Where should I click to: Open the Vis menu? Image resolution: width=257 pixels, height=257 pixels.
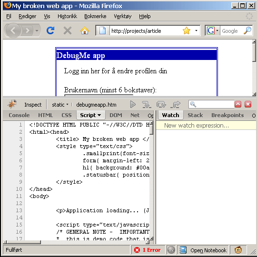tap(47, 16)
